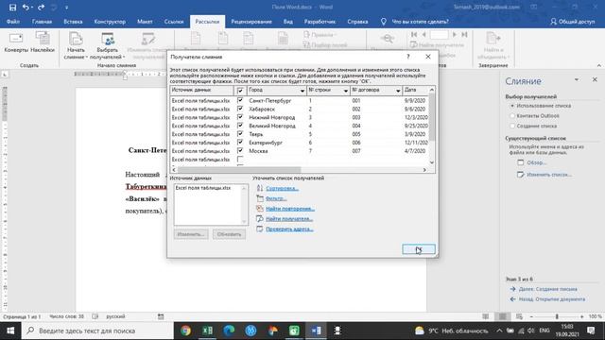Open the Файл tab

(x=12, y=22)
